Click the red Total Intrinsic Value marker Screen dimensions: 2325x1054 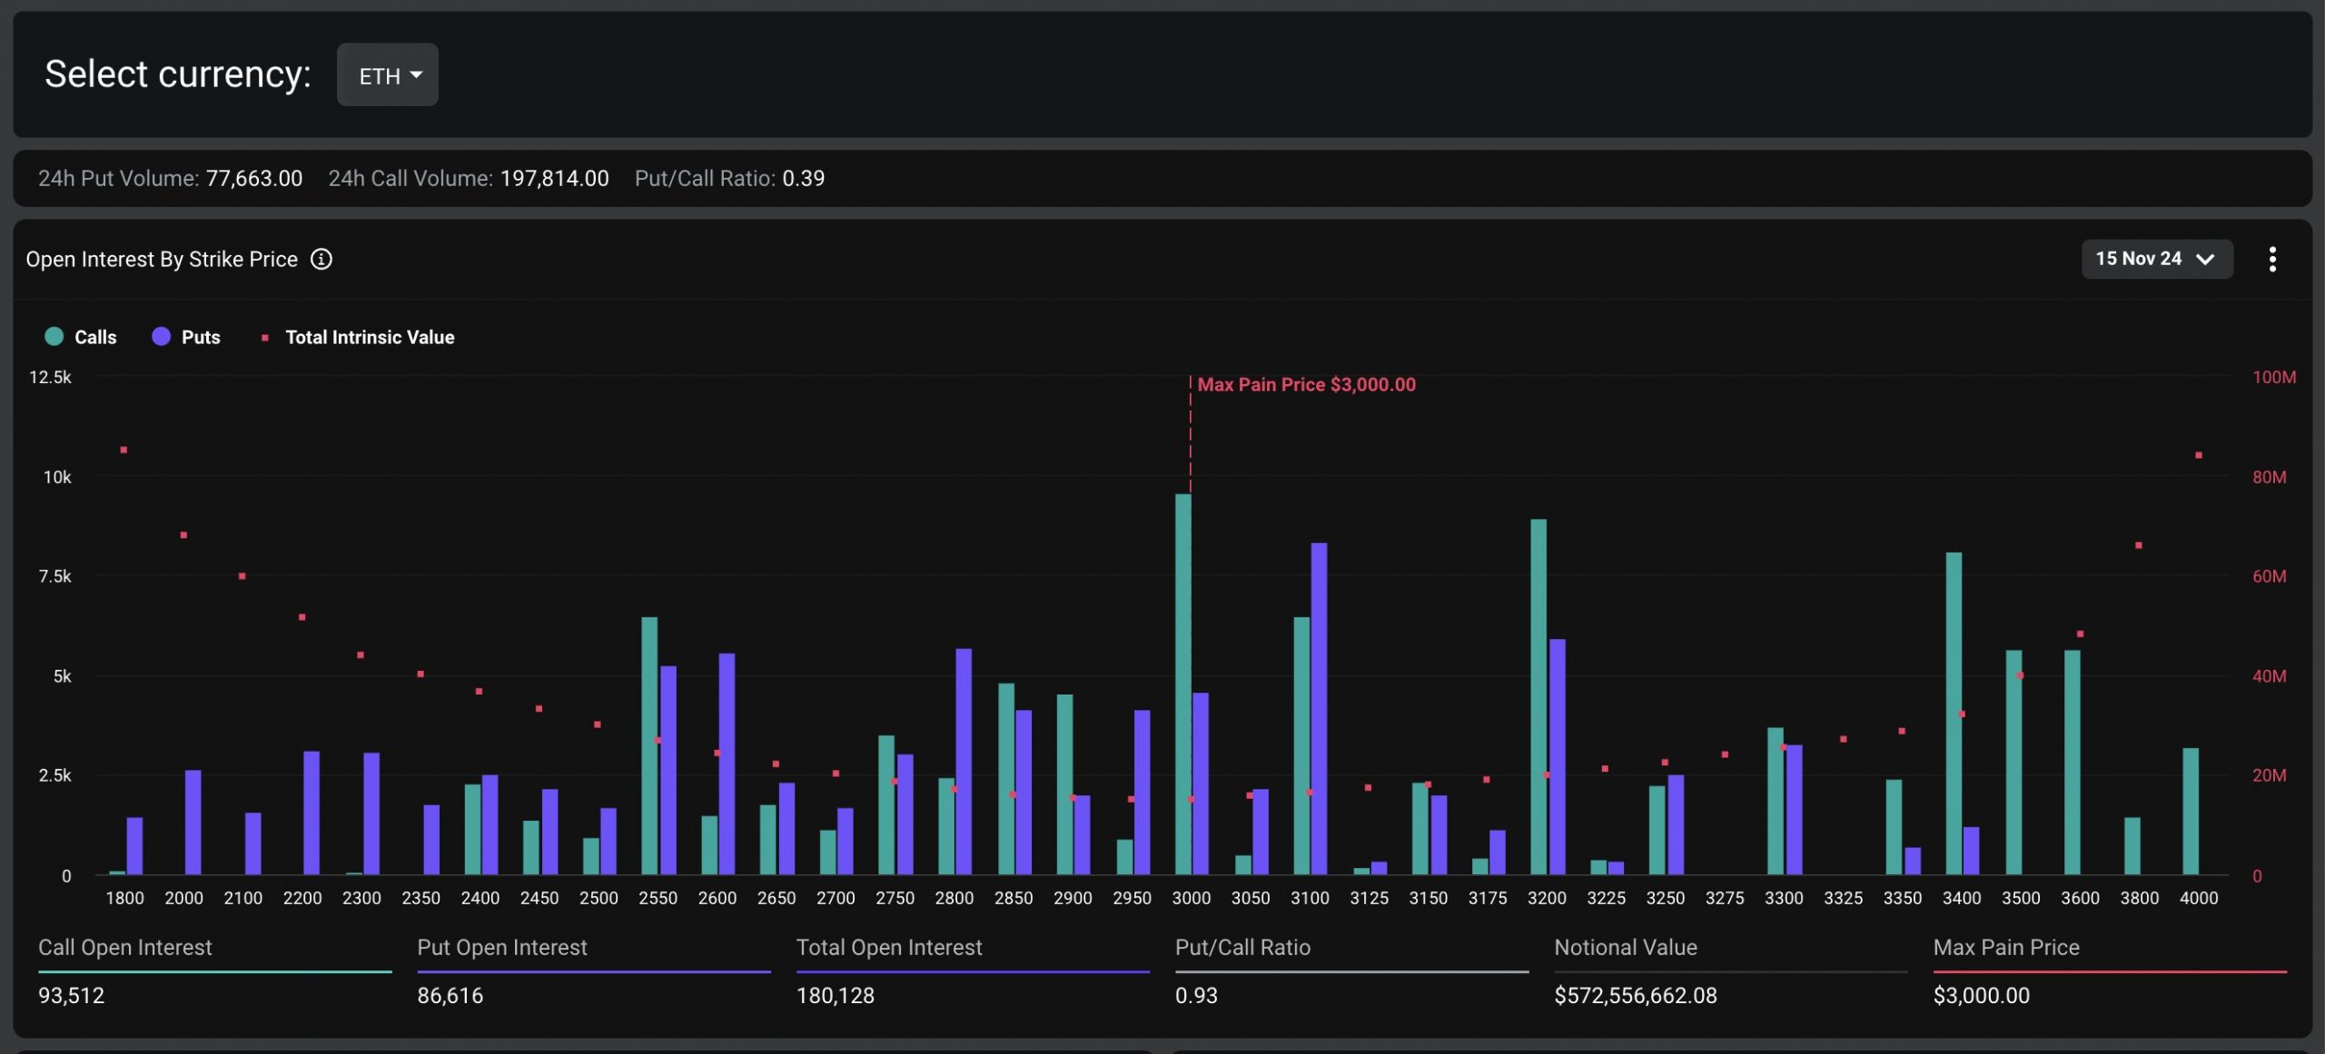pos(265,338)
